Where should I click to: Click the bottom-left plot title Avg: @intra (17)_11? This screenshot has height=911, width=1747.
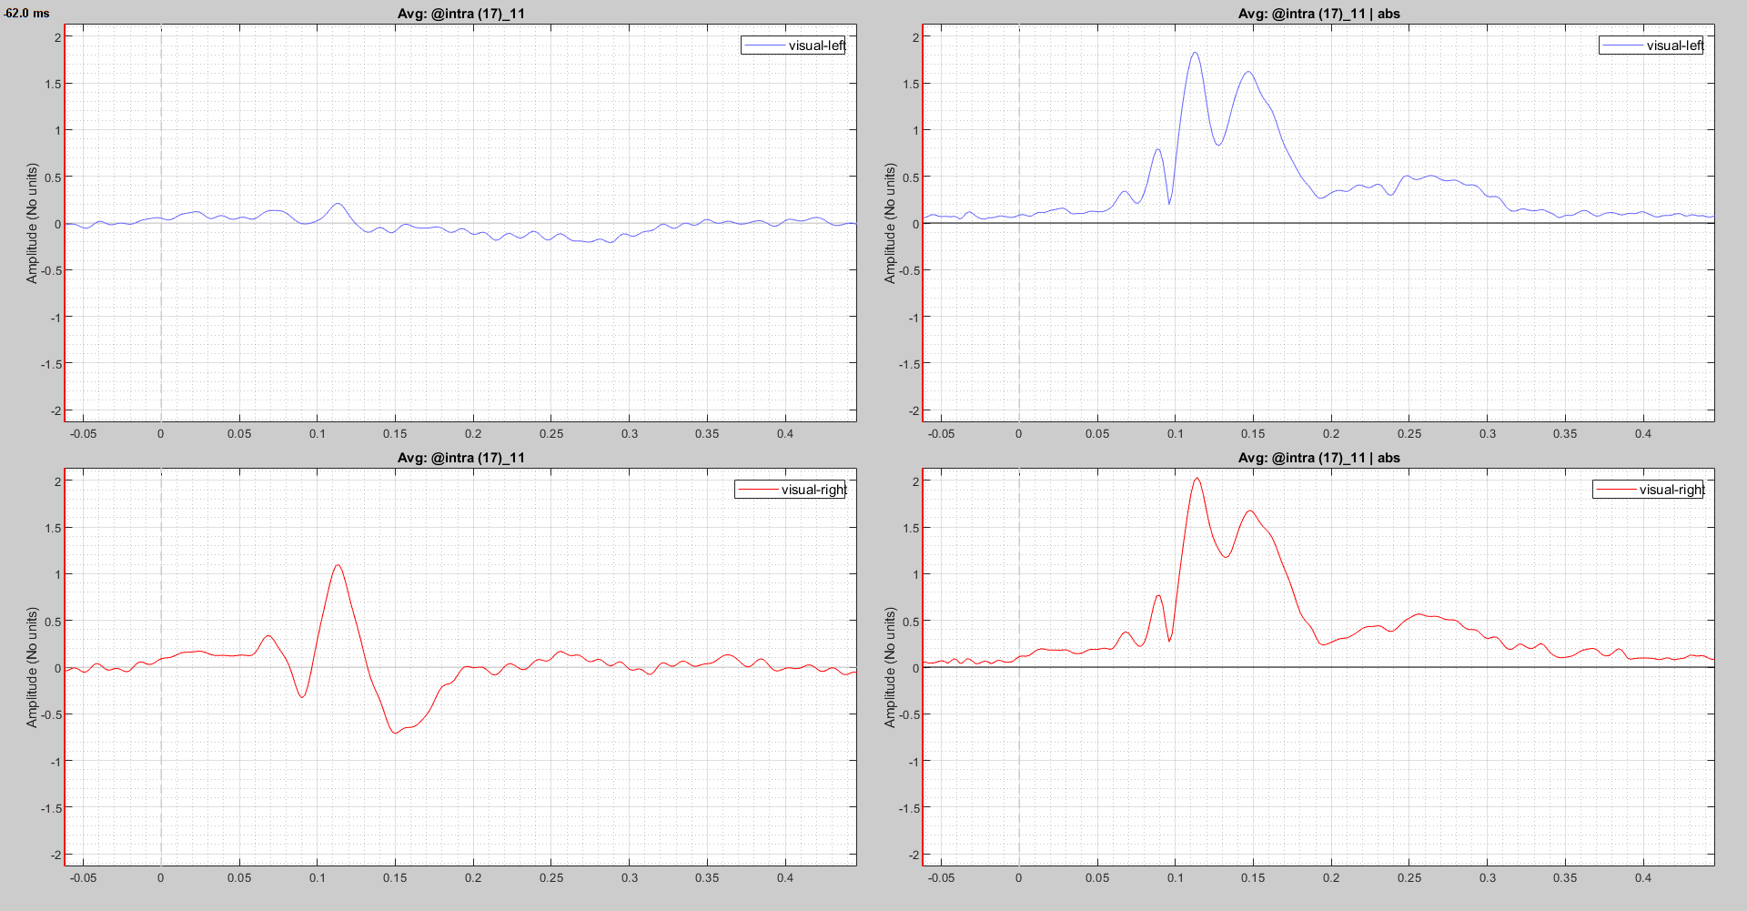(x=461, y=458)
